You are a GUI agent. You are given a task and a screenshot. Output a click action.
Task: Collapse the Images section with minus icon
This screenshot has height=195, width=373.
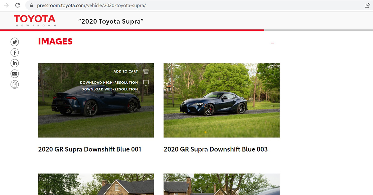tap(273, 43)
